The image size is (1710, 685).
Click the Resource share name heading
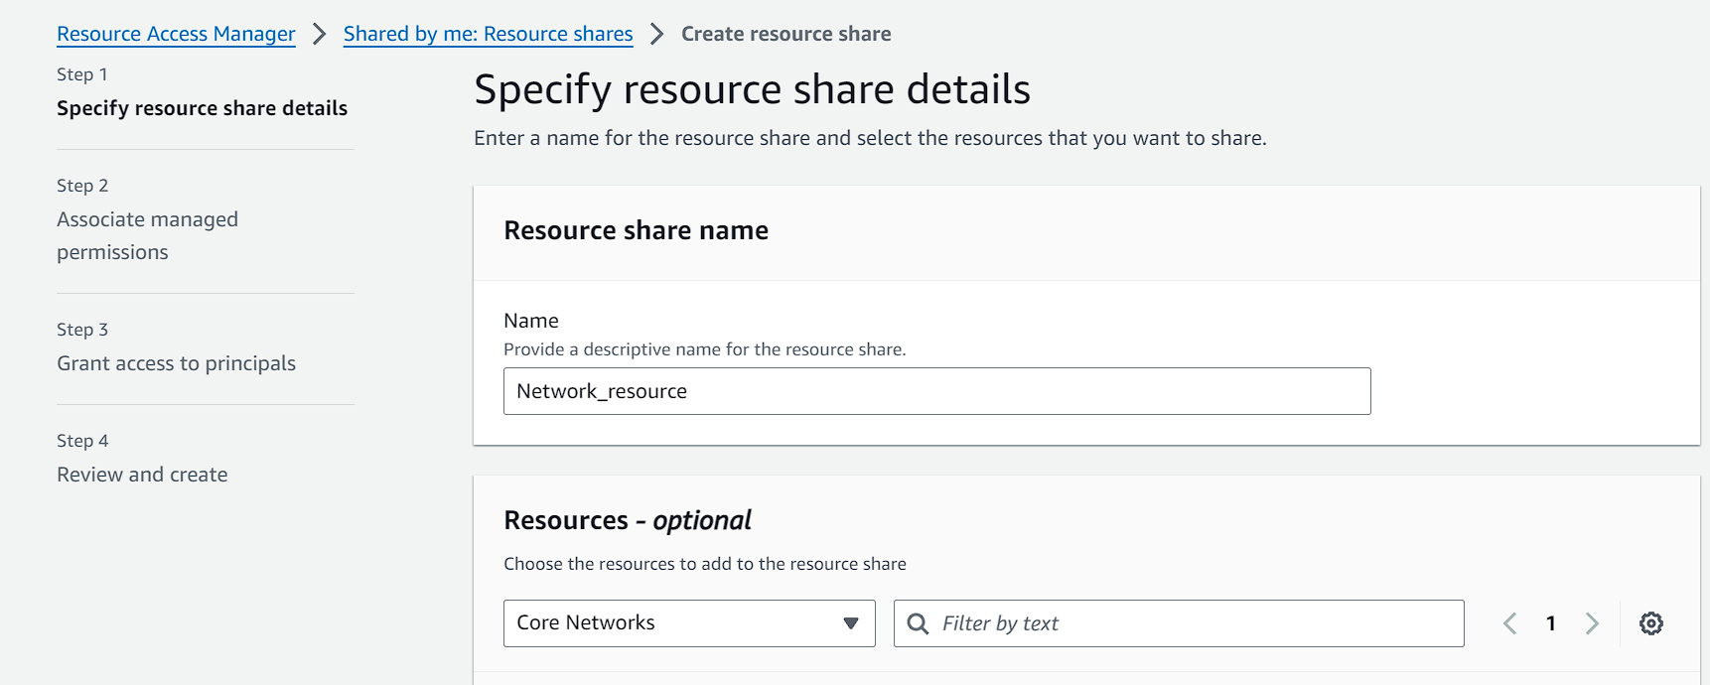[636, 230]
